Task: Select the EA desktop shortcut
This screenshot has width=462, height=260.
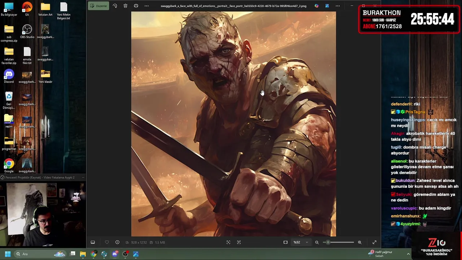Action: (27, 10)
